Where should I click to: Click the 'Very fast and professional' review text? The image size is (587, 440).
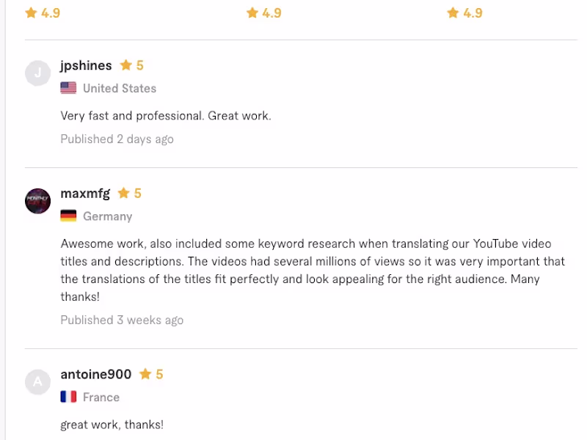tap(165, 115)
